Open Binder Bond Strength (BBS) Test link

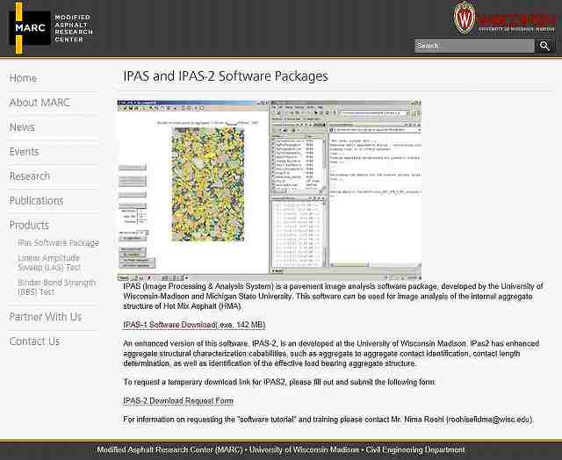pyautogui.click(x=56, y=287)
